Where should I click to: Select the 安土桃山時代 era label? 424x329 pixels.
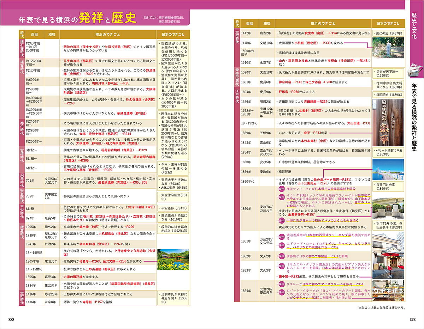coord(238,77)
